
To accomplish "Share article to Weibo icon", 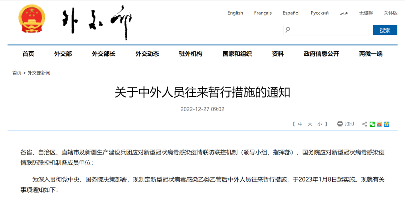I will 379,124.
